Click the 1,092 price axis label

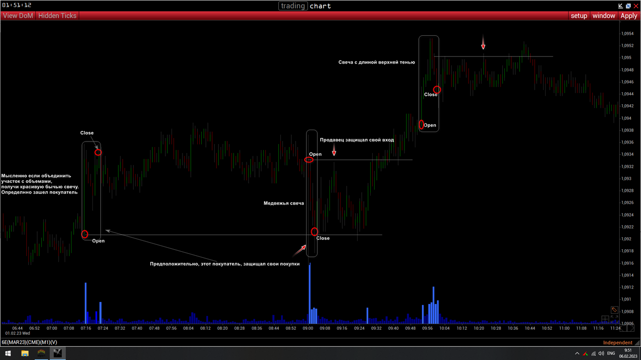626,239
